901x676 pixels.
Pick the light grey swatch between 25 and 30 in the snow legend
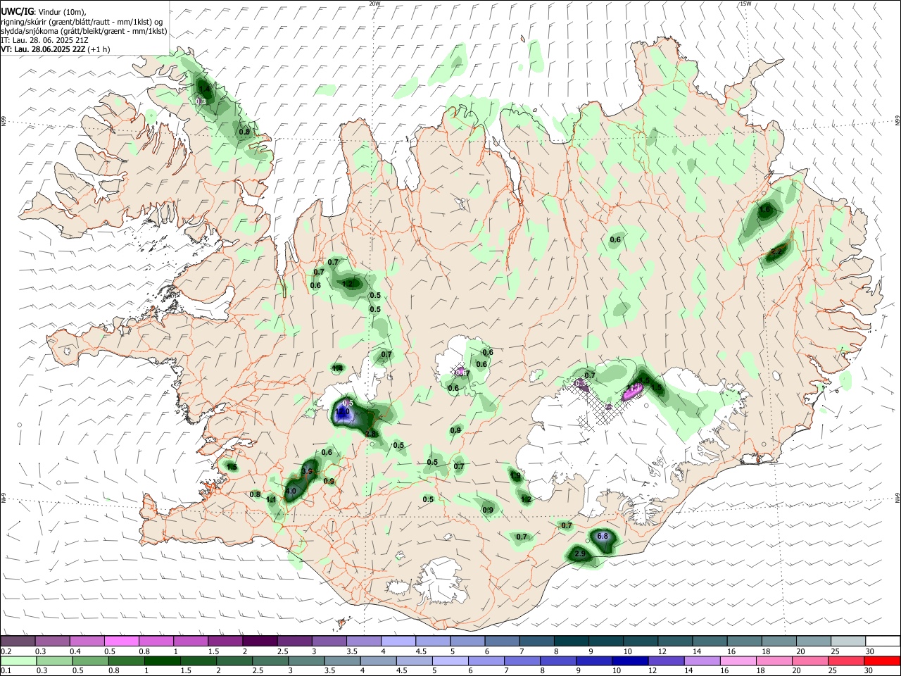(848, 641)
